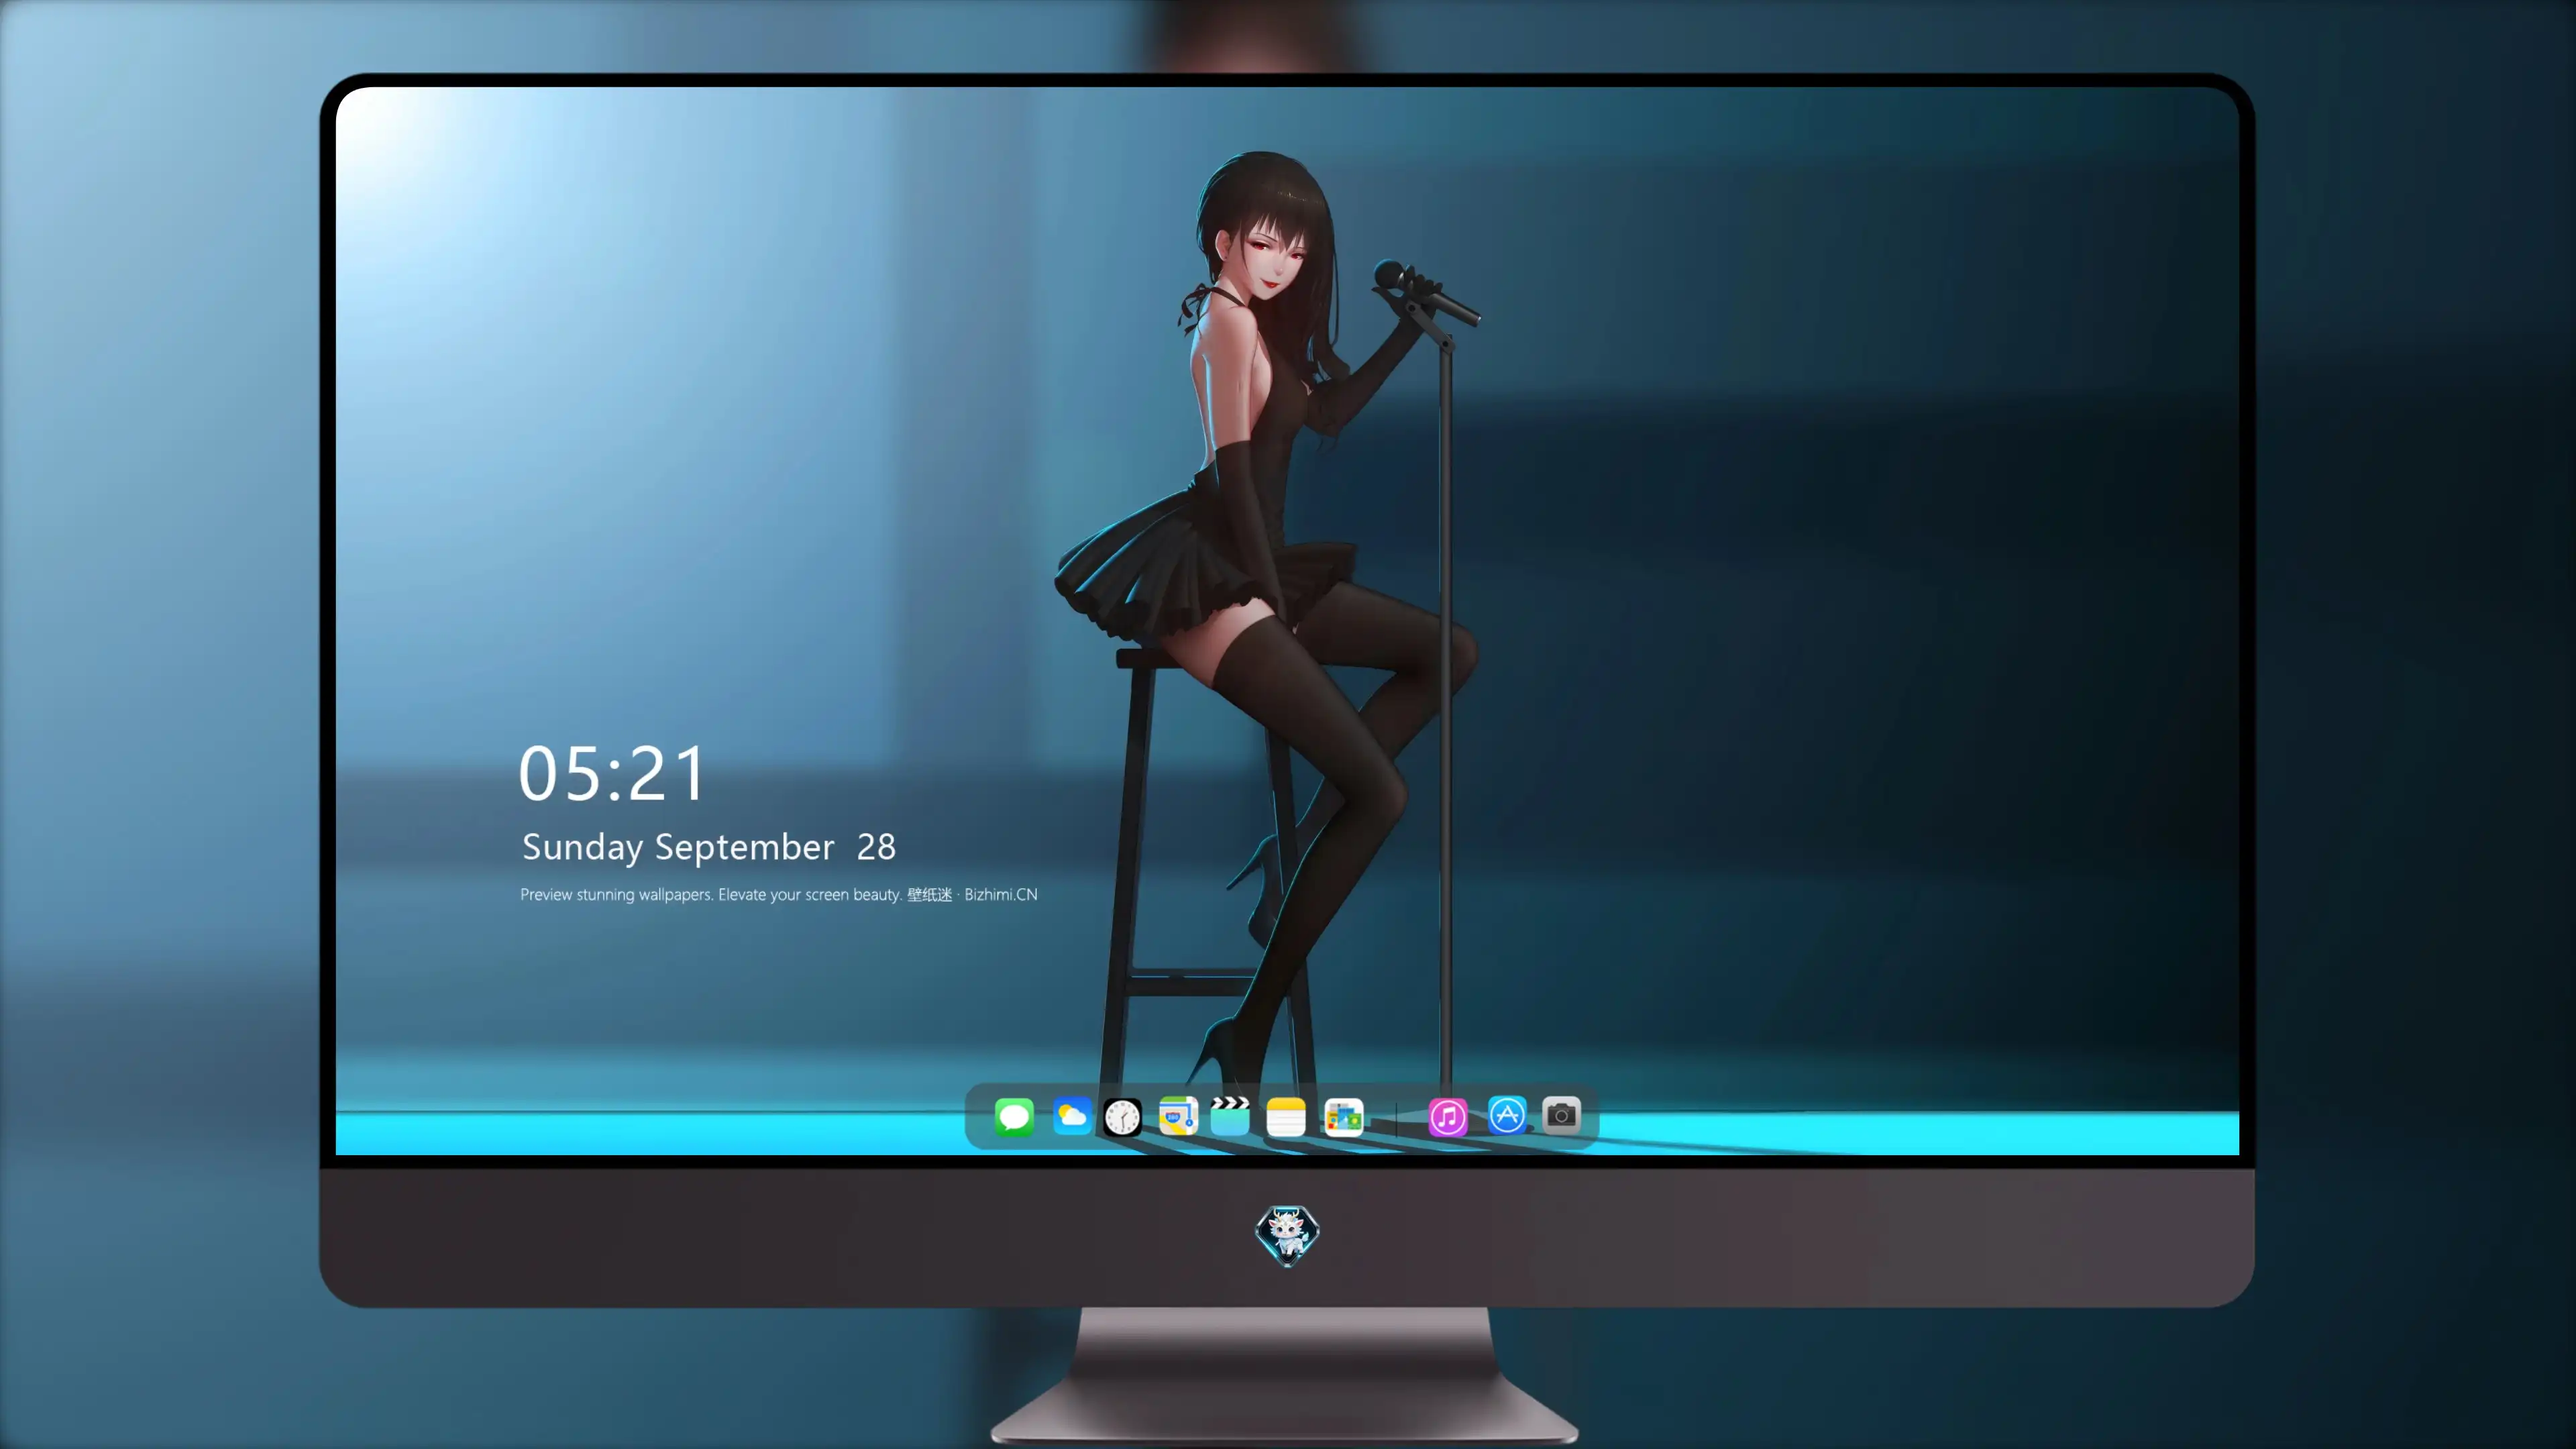The image size is (2576, 1449).
Task: Click the Bizhimi.CN wallpaper preview caption
Action: pyautogui.click(x=779, y=894)
